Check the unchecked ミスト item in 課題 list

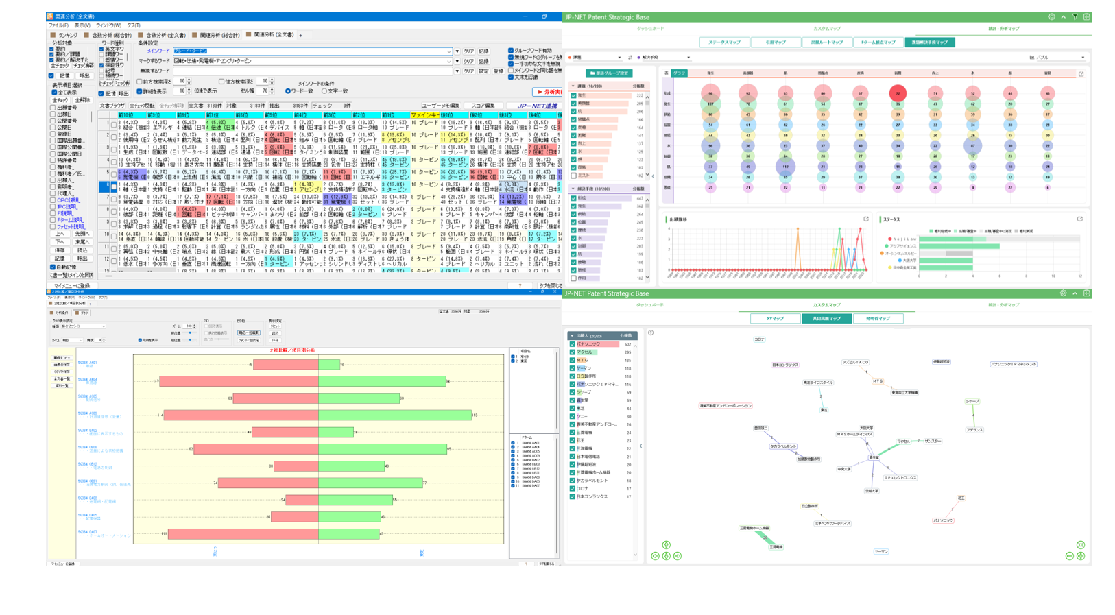coord(574,176)
